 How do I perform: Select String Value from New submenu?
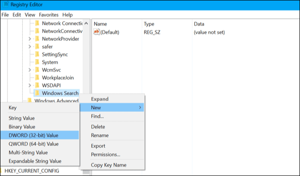pos(22,118)
